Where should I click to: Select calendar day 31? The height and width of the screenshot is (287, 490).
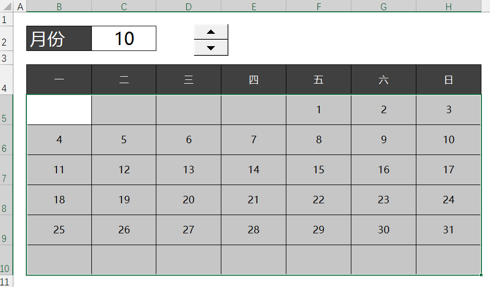point(449,230)
